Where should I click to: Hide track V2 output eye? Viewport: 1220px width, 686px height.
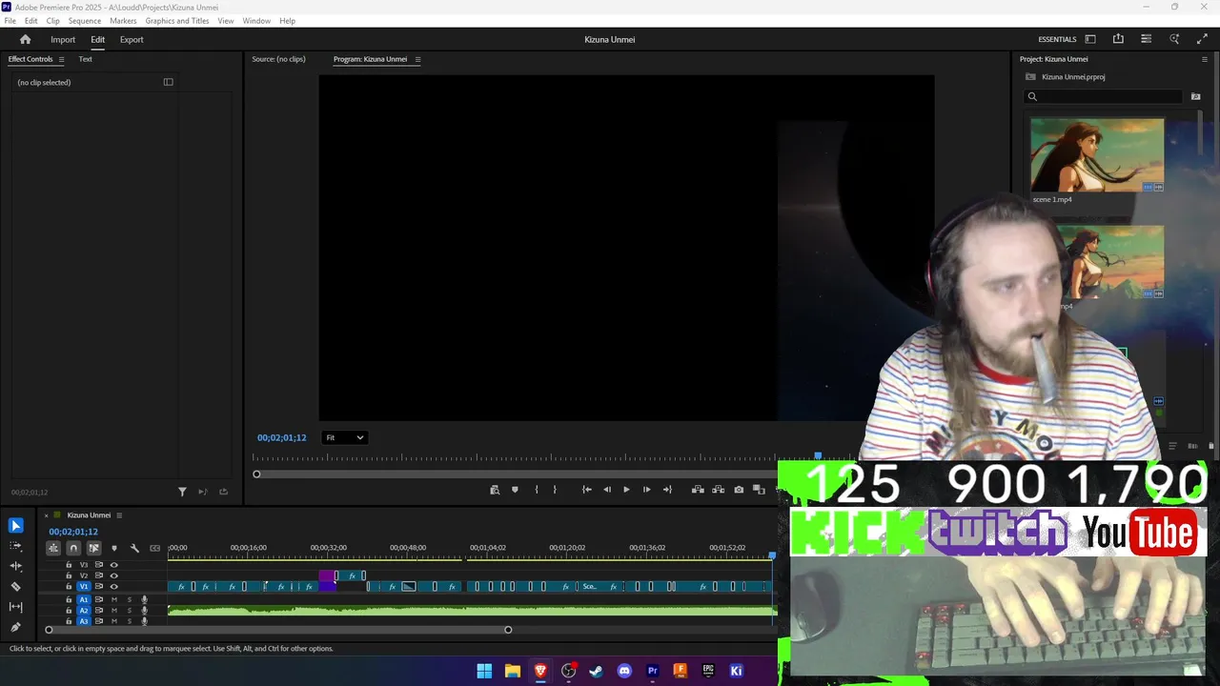[x=114, y=575]
